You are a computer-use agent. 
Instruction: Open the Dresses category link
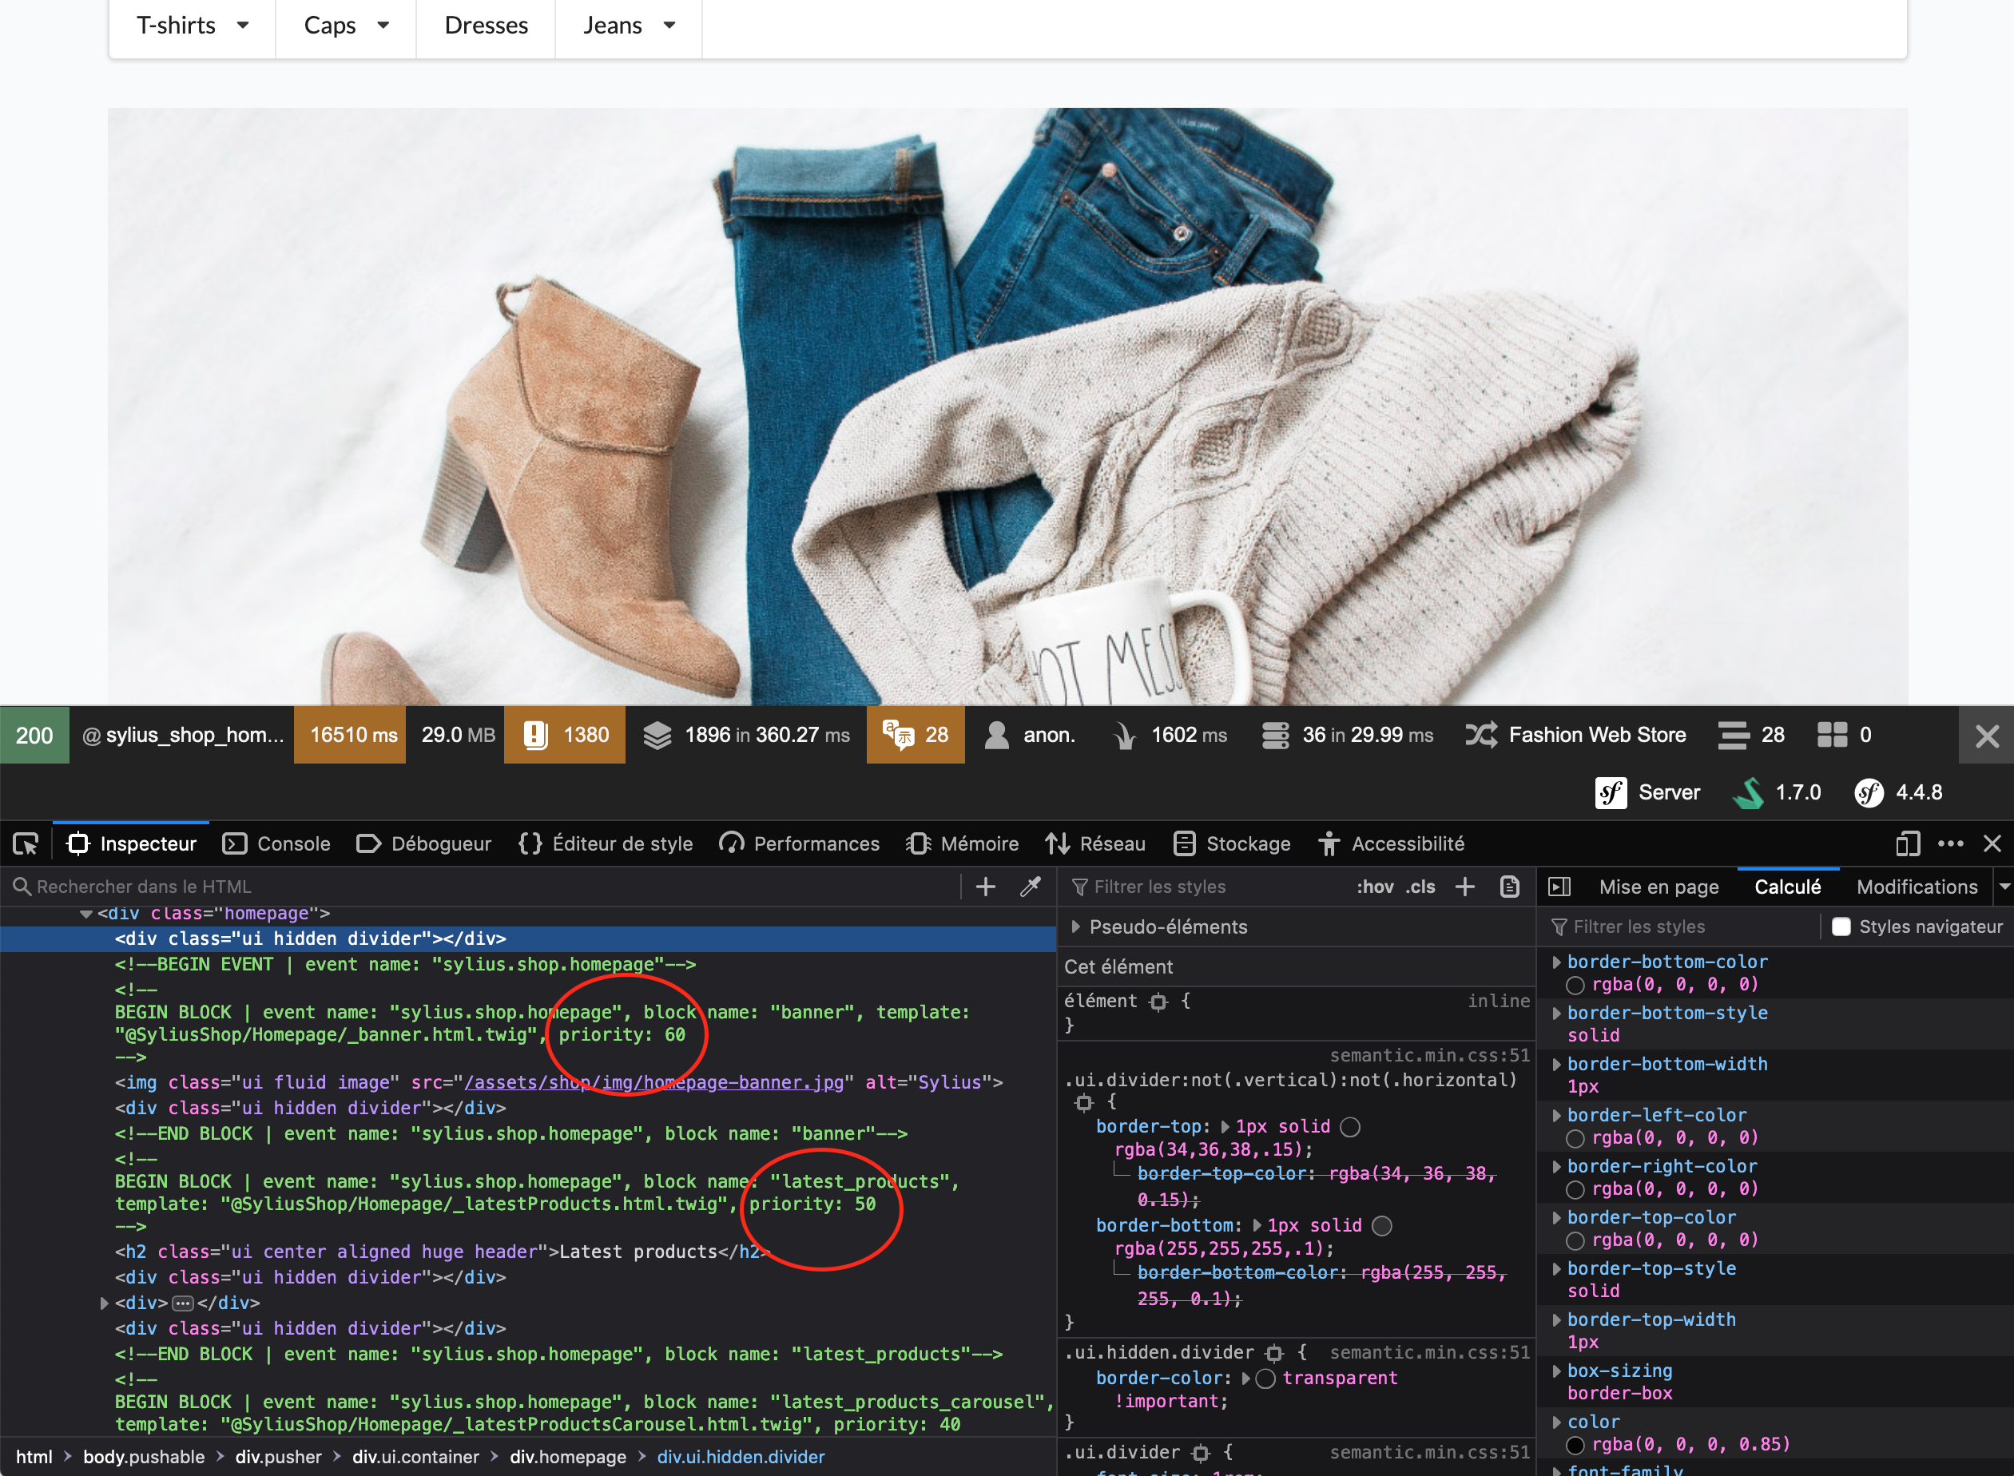pyautogui.click(x=486, y=26)
